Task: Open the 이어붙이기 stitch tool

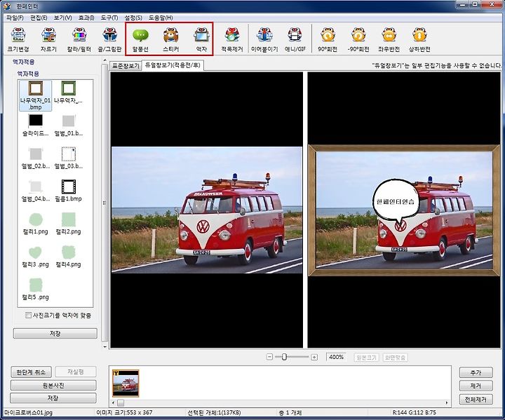Action: pyautogui.click(x=264, y=40)
